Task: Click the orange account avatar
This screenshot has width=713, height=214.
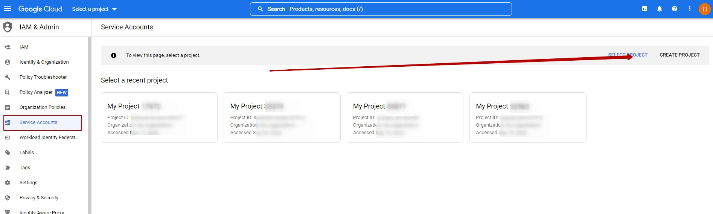Action: tap(704, 9)
